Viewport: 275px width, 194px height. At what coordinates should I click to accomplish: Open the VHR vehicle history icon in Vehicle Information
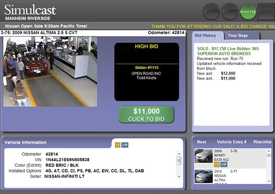(x=125, y=145)
